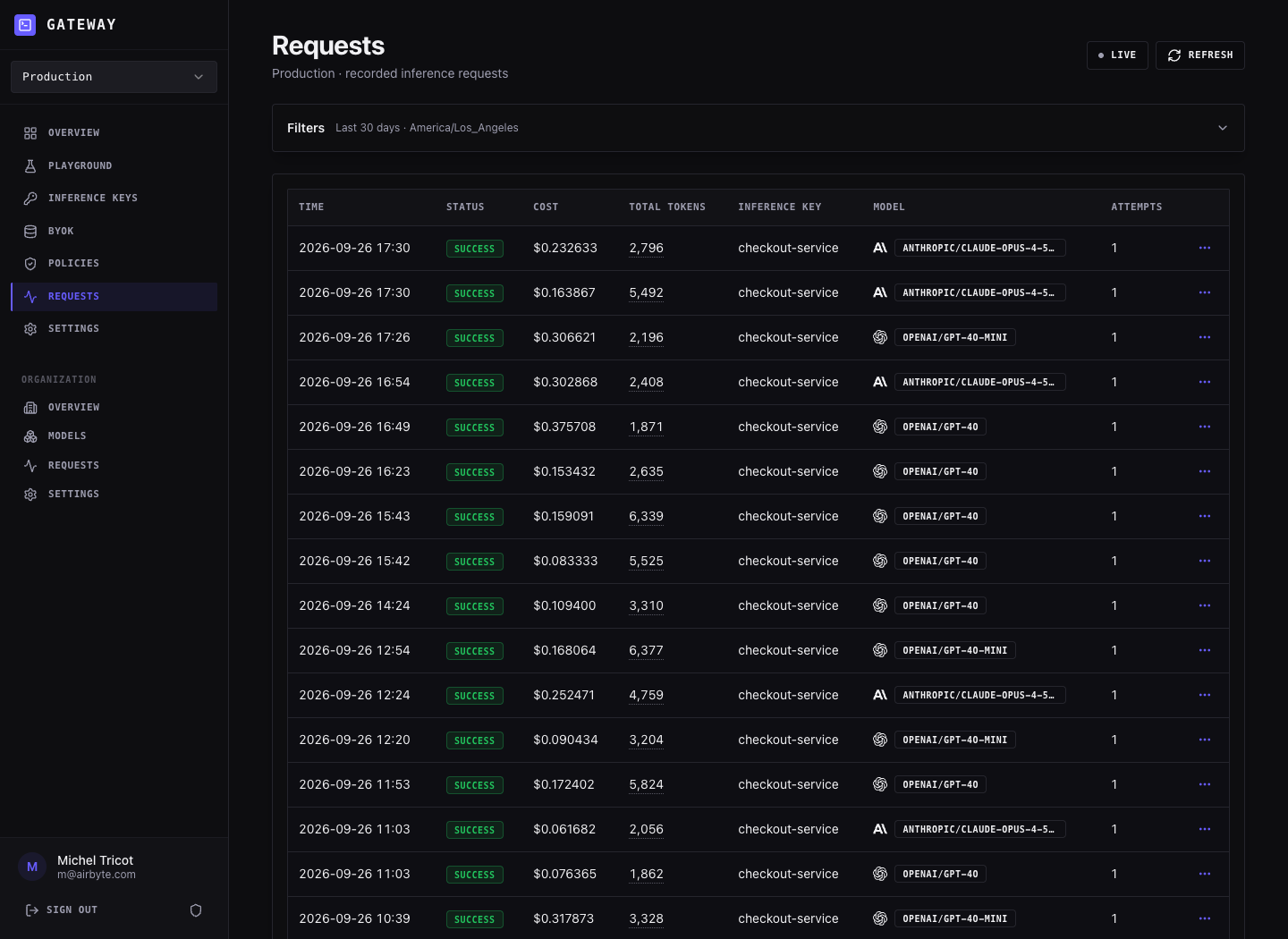
Task: Open the Playground page
Action: click(x=114, y=166)
